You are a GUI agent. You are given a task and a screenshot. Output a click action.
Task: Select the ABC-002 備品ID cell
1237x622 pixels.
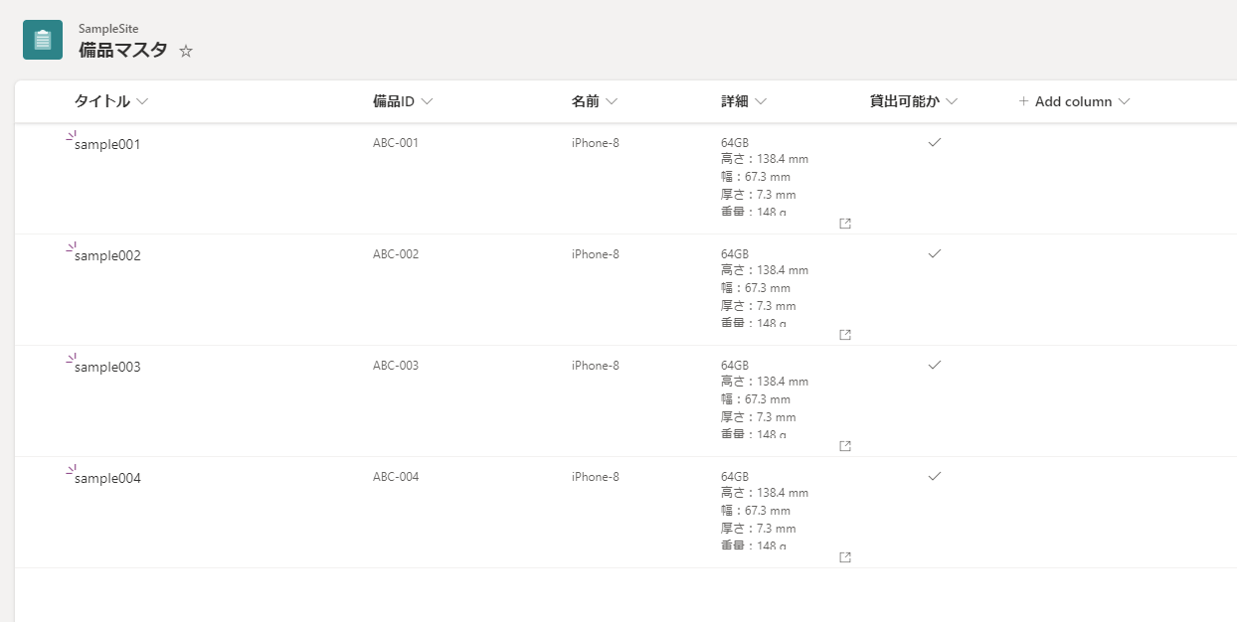tap(396, 254)
